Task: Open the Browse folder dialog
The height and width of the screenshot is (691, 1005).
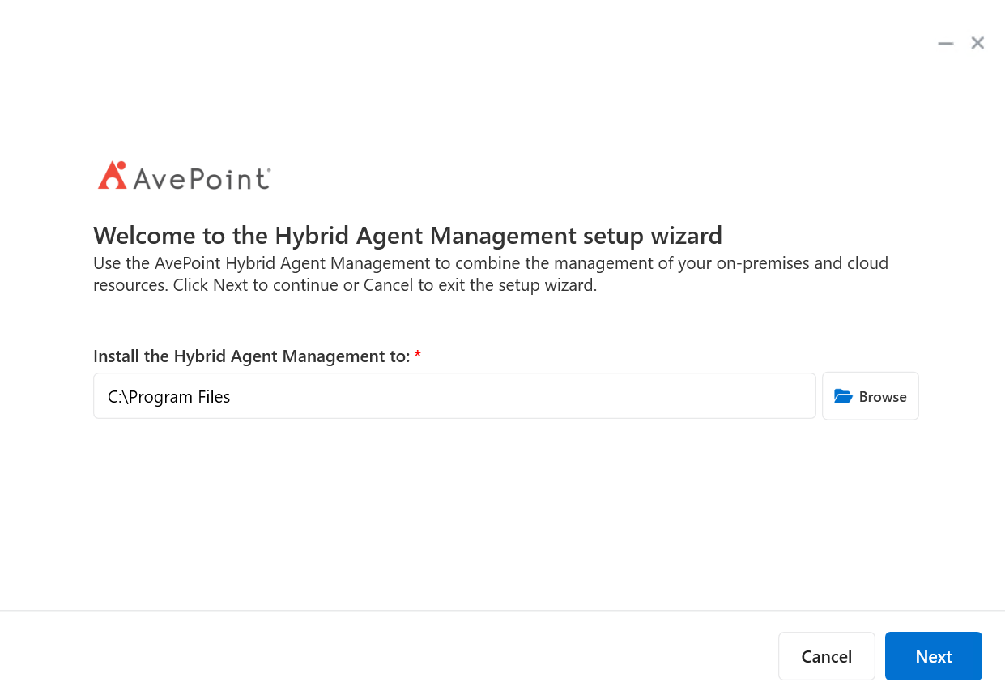Action: pyautogui.click(x=870, y=396)
